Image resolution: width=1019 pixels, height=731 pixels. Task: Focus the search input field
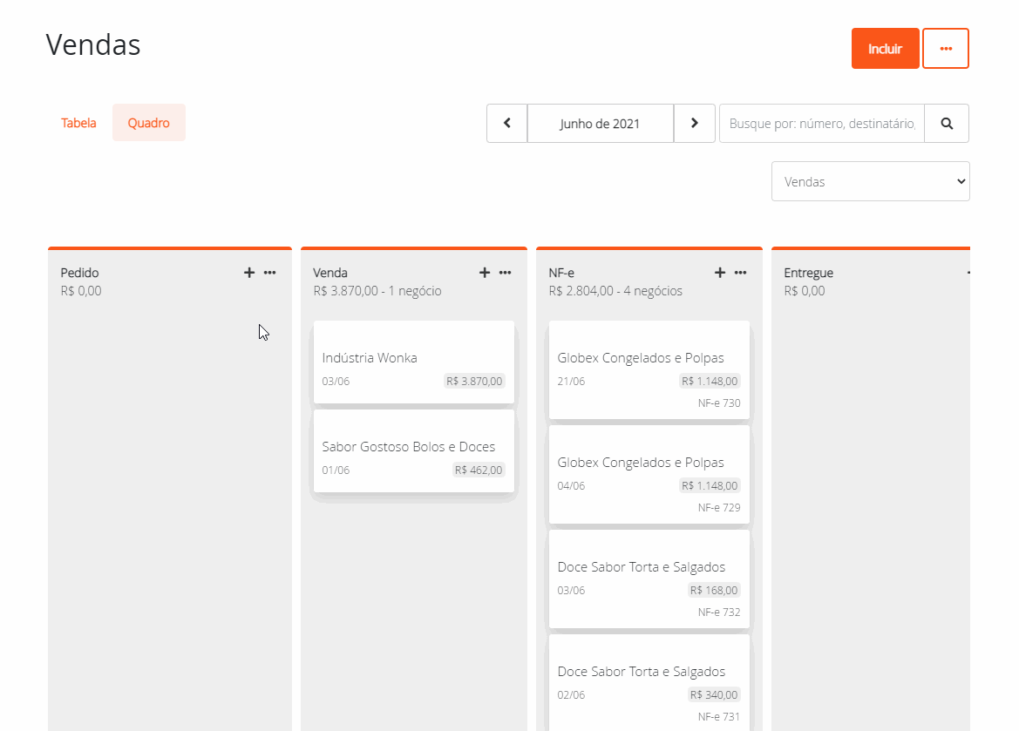coord(821,124)
